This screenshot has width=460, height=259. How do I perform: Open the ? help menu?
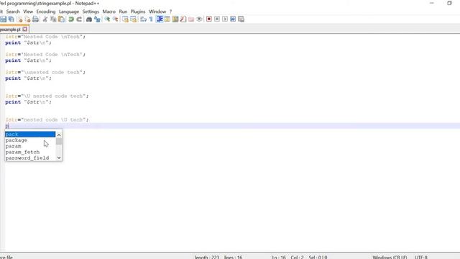(170, 12)
